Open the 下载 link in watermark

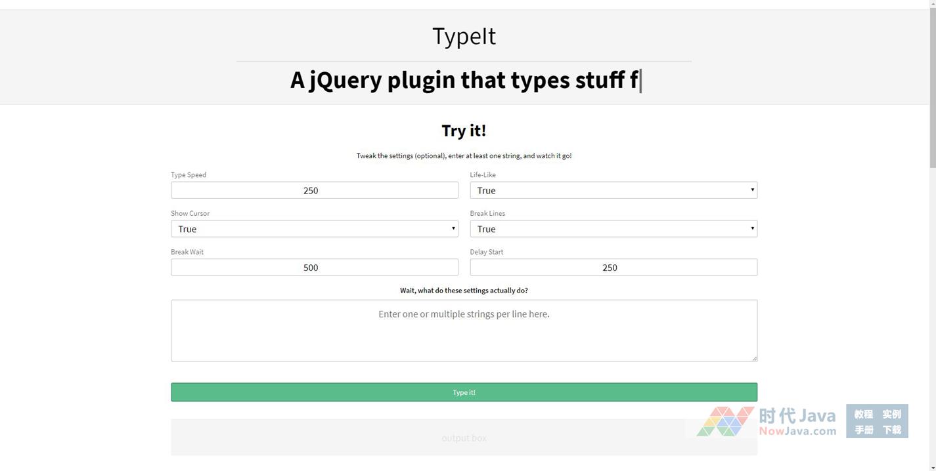891,430
